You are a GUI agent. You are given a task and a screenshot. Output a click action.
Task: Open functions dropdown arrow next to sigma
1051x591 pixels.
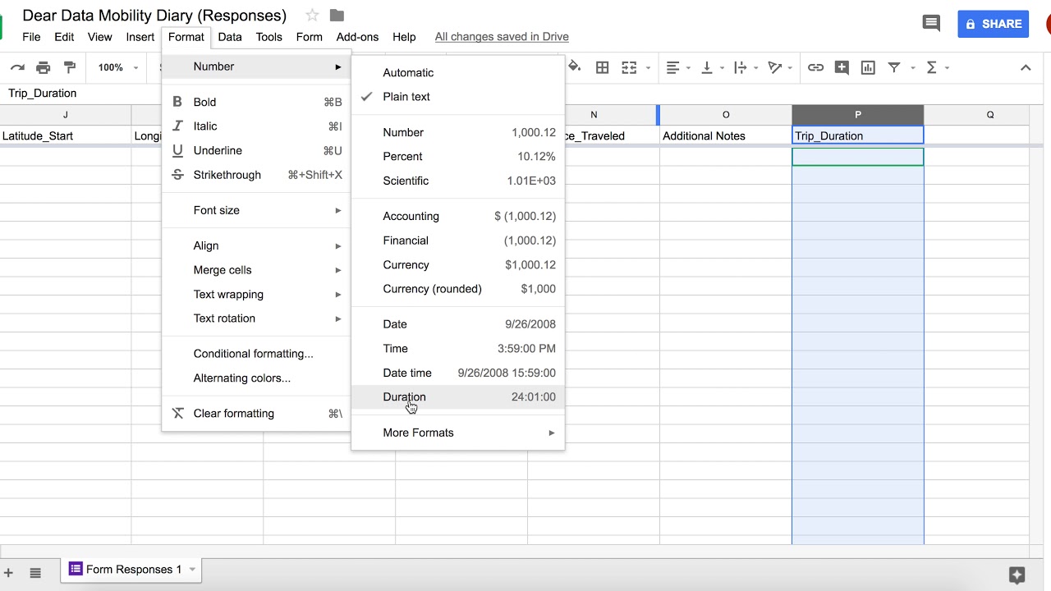(947, 67)
